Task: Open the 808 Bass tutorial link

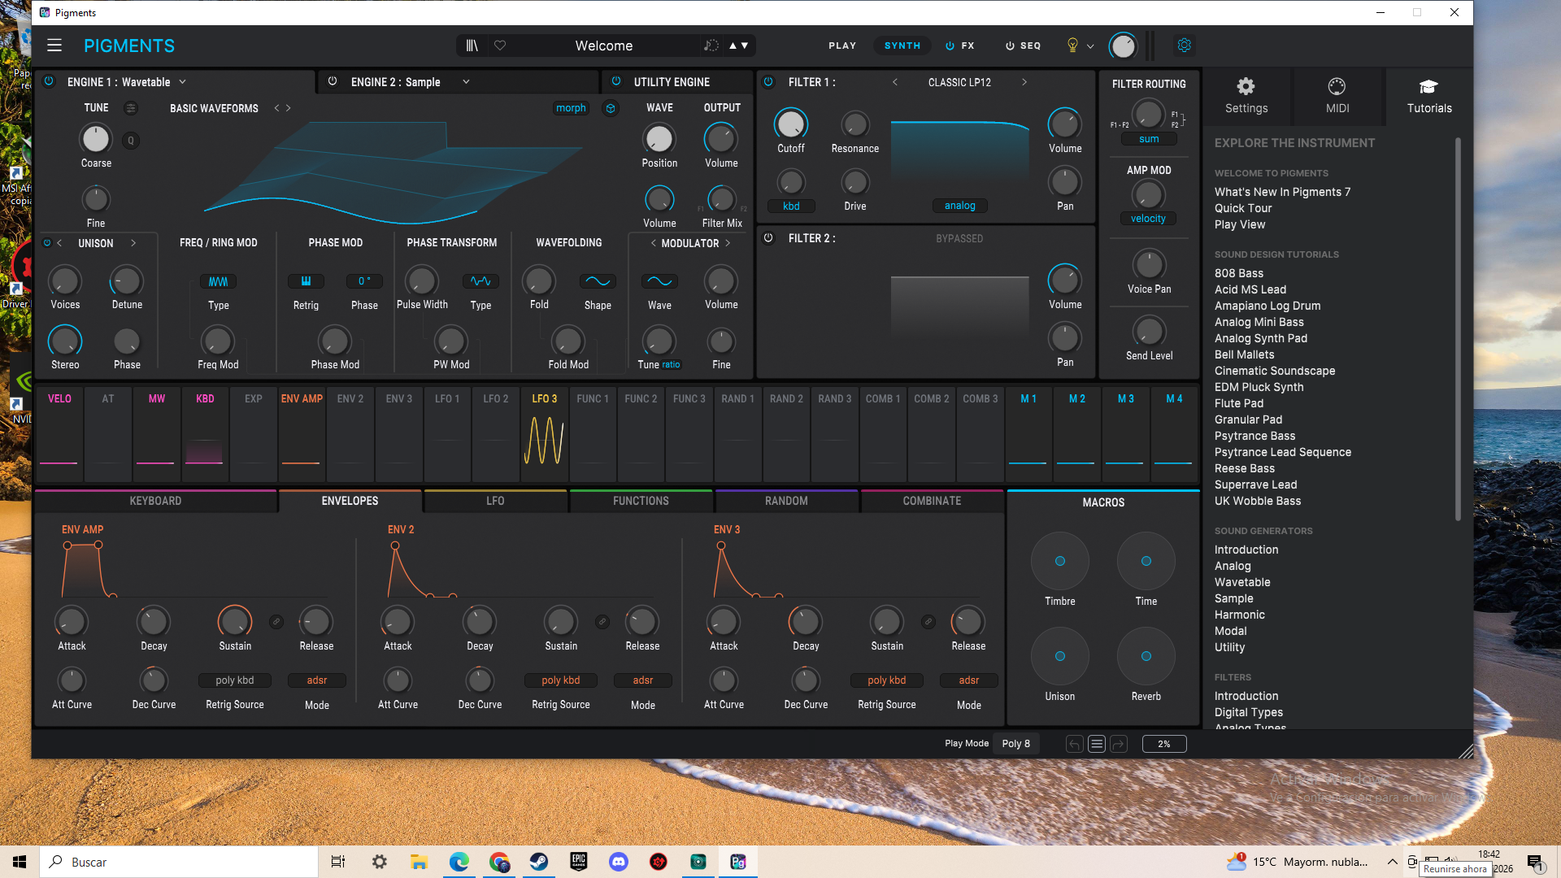Action: pos(1238,273)
